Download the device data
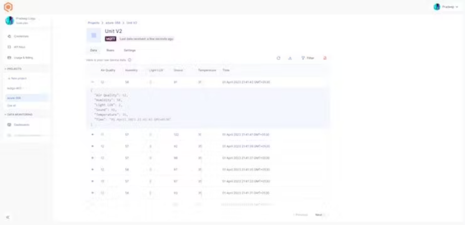Image resolution: width=465 pixels, height=225 pixels. [x=290, y=58]
